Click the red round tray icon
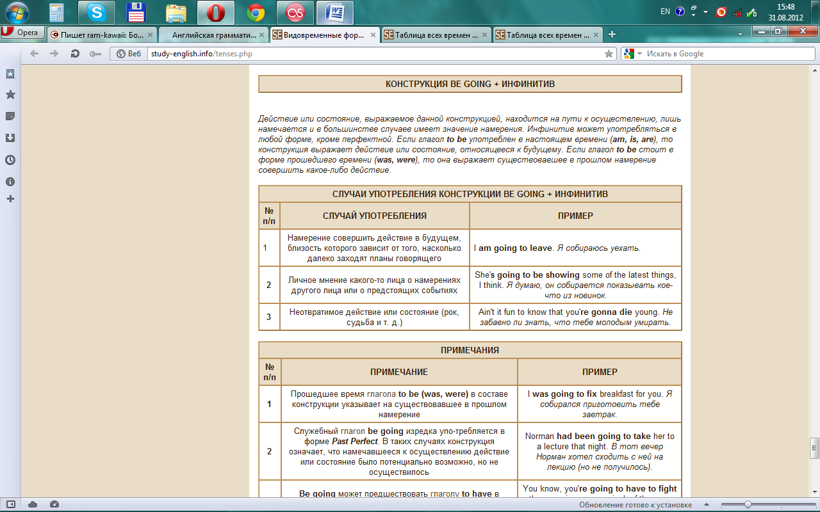 [x=721, y=12]
